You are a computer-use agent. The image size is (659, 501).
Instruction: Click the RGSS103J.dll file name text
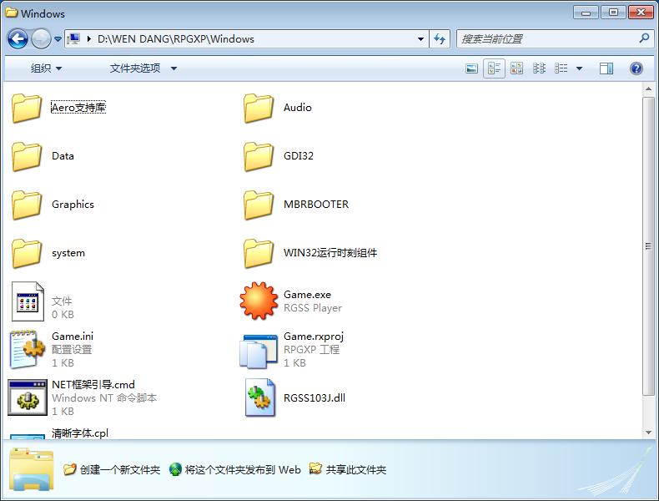314,398
